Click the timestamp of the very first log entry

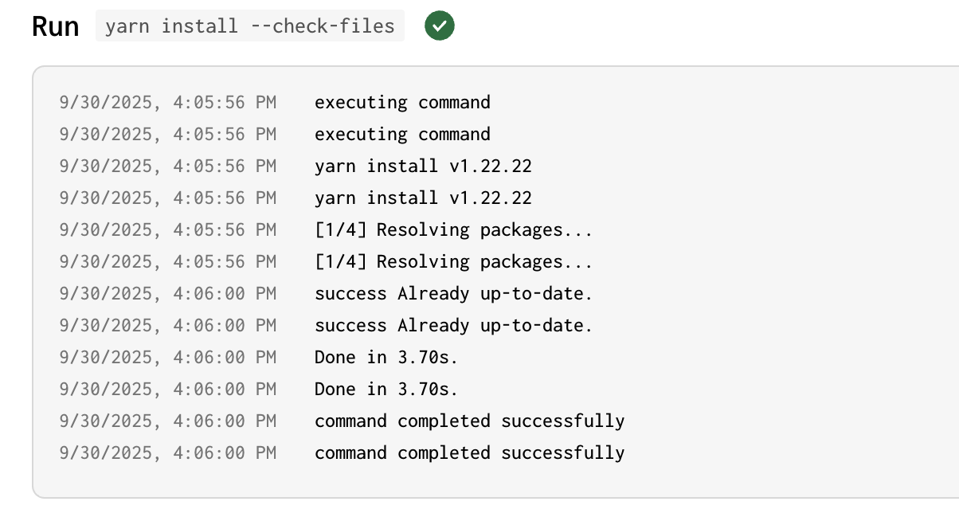pyautogui.click(x=167, y=103)
